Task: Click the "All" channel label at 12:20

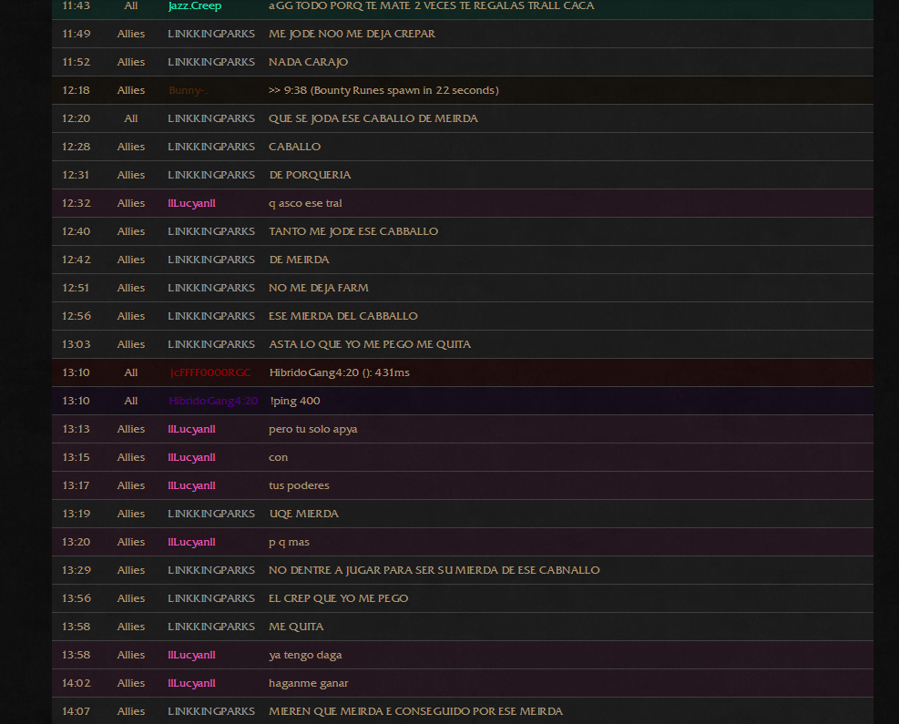Action: [131, 118]
